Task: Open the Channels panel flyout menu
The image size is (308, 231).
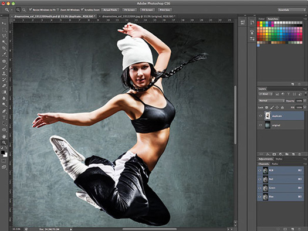Action: (304, 164)
